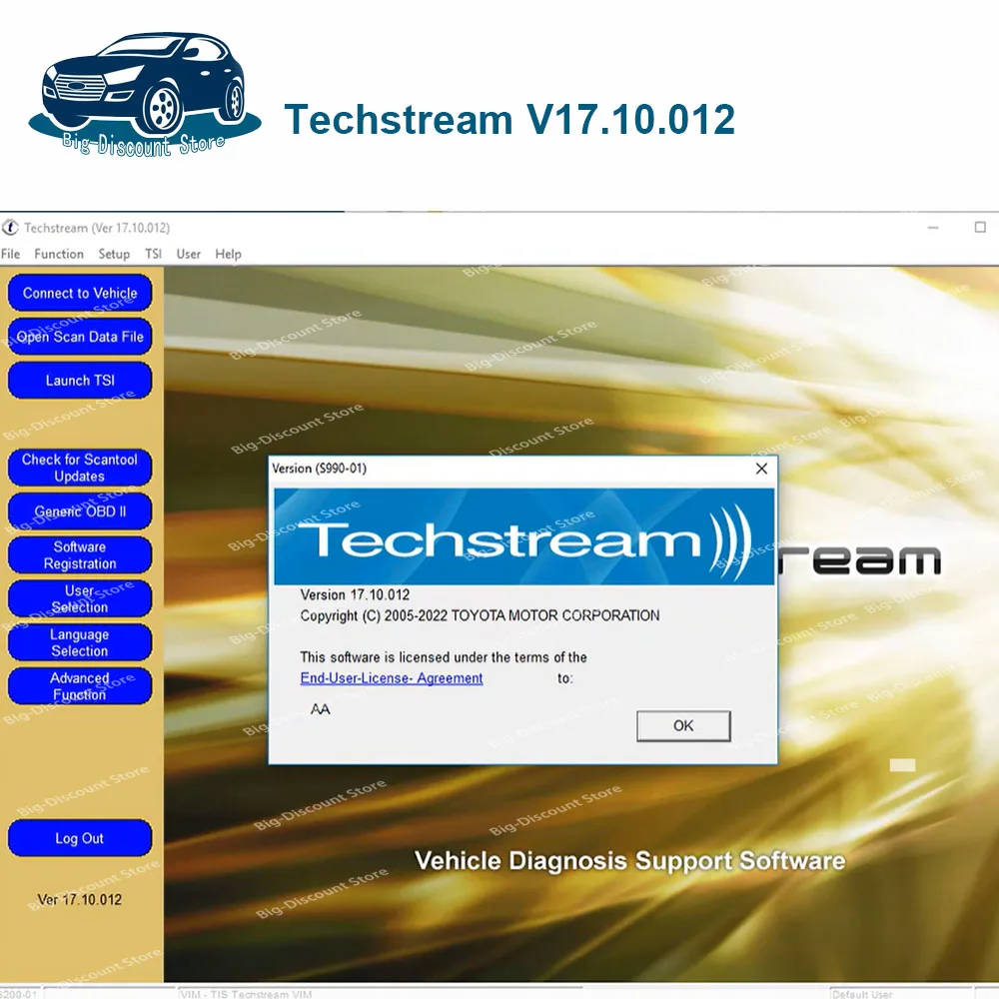Check for Scantool Updates

coord(80,468)
